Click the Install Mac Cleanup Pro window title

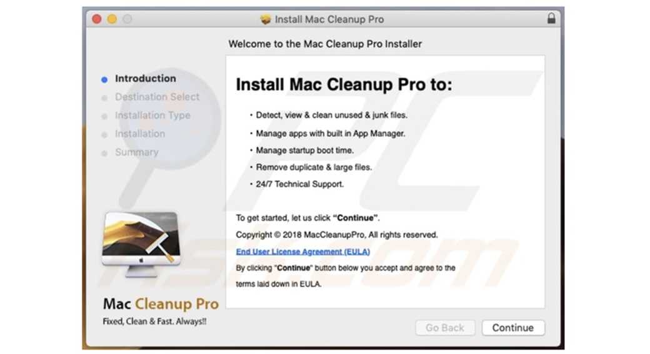(329, 19)
